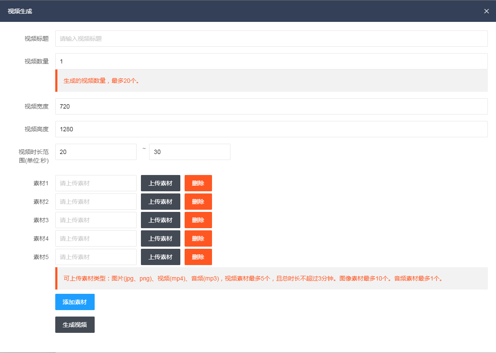Click the 素材3 input field
Viewport: 496px width, 353px height.
pos(96,220)
